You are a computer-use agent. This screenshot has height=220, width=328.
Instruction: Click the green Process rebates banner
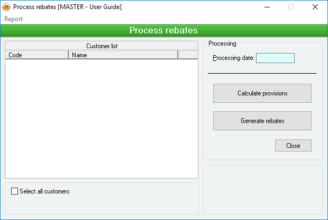(164, 31)
